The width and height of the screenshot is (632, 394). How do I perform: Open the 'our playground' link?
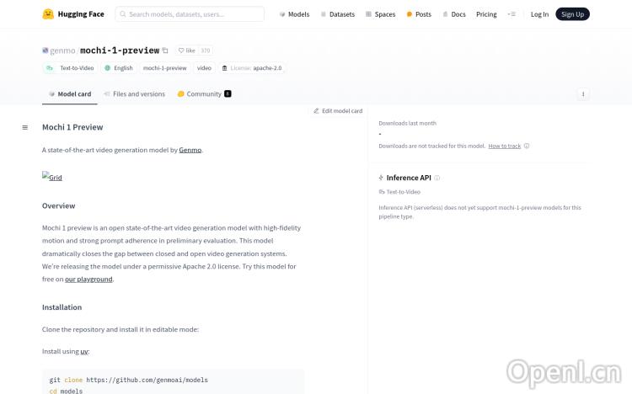pyautogui.click(x=88, y=279)
